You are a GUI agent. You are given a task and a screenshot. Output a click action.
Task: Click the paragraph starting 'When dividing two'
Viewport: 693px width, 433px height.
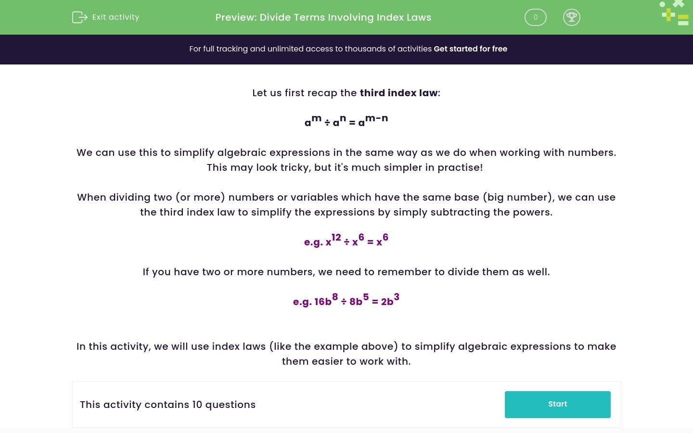(x=346, y=197)
